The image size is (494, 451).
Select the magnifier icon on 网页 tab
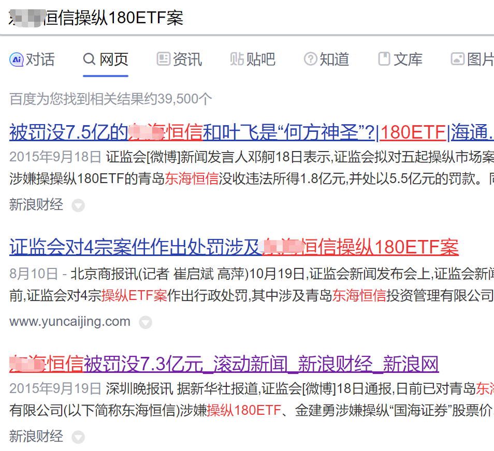point(89,59)
